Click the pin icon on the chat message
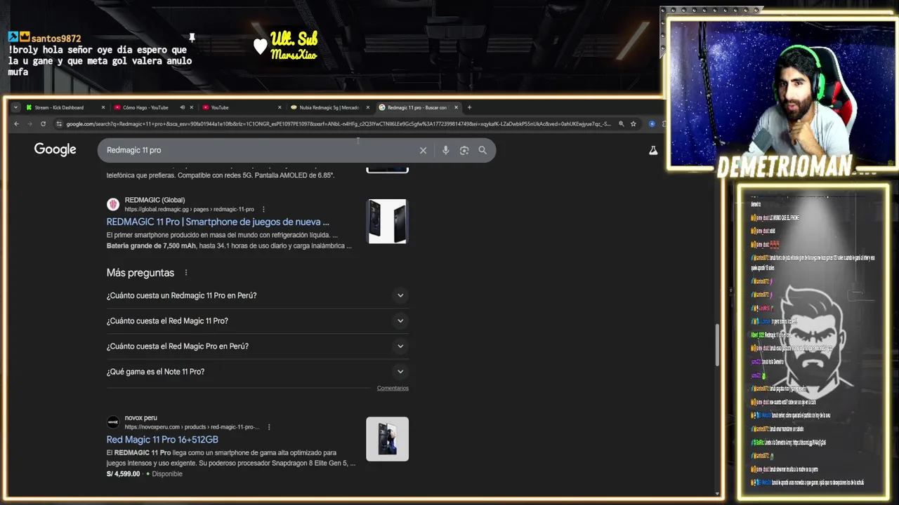This screenshot has width=899, height=505. (191, 37)
